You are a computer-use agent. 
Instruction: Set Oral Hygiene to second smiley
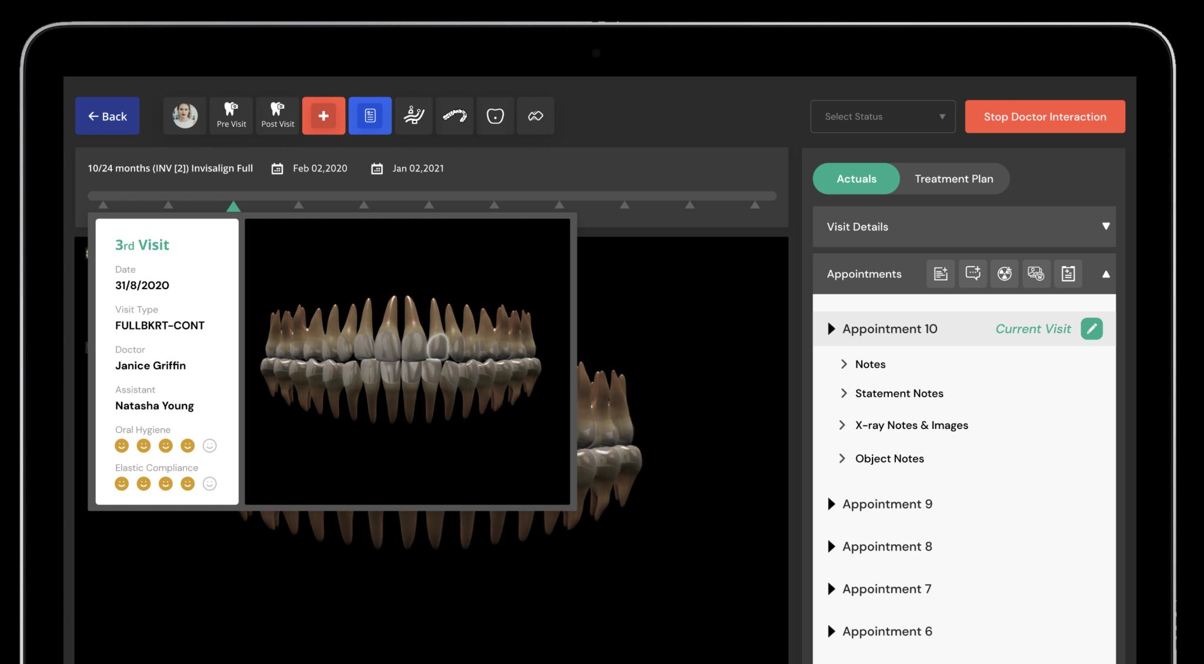(x=143, y=445)
